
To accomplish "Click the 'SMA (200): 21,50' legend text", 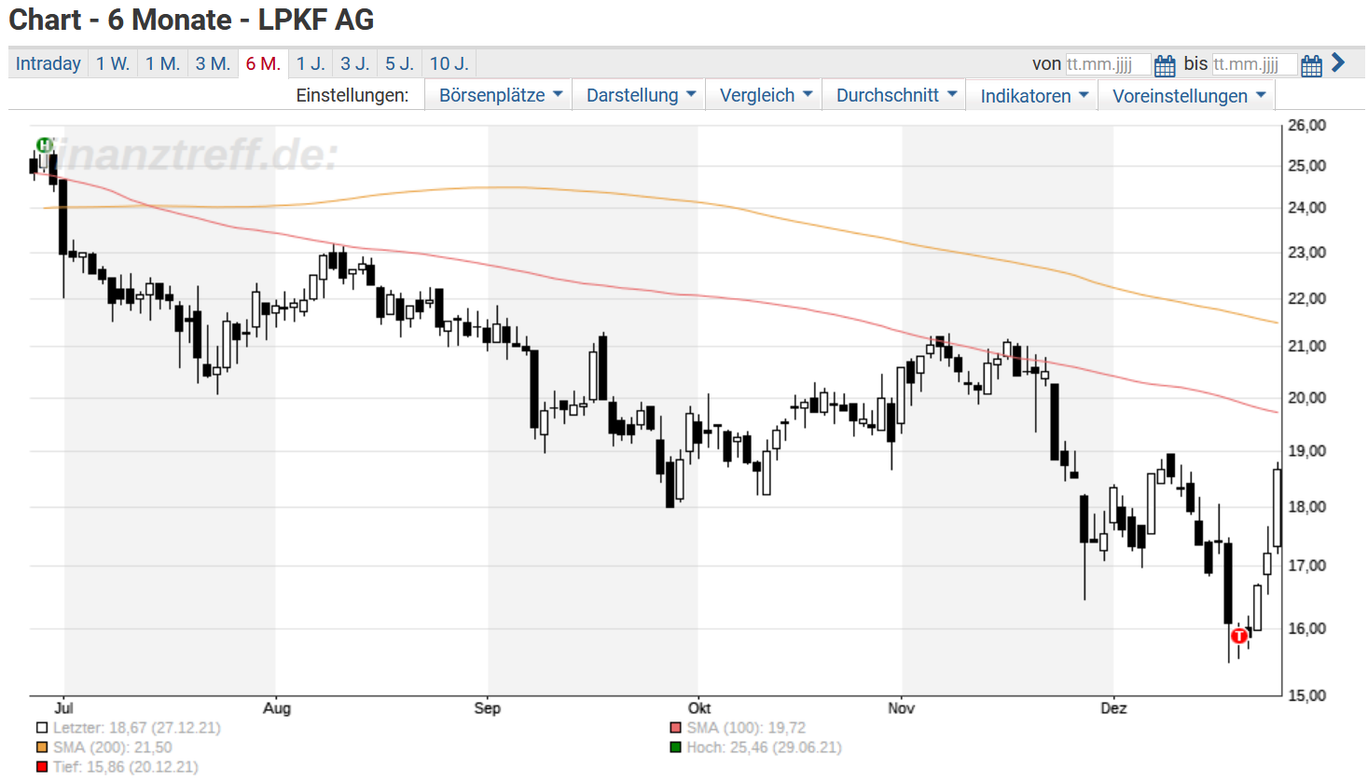I will tap(113, 748).
